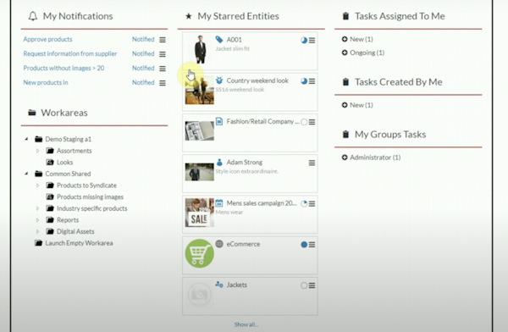Screen dimensions: 508x332
Task: Expand New tasks under Tasks Created By Me
Action: [345, 105]
